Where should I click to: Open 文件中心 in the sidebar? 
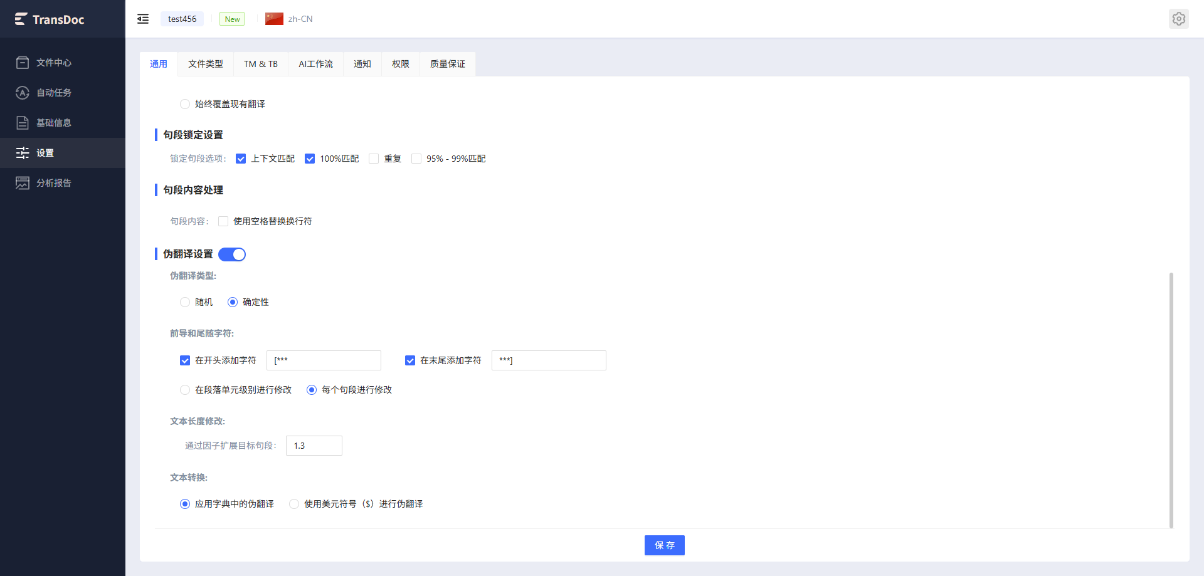tap(63, 63)
